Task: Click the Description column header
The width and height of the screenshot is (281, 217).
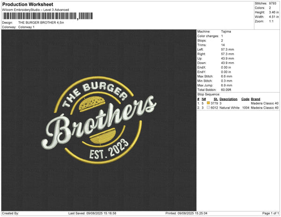Action: 229,99
